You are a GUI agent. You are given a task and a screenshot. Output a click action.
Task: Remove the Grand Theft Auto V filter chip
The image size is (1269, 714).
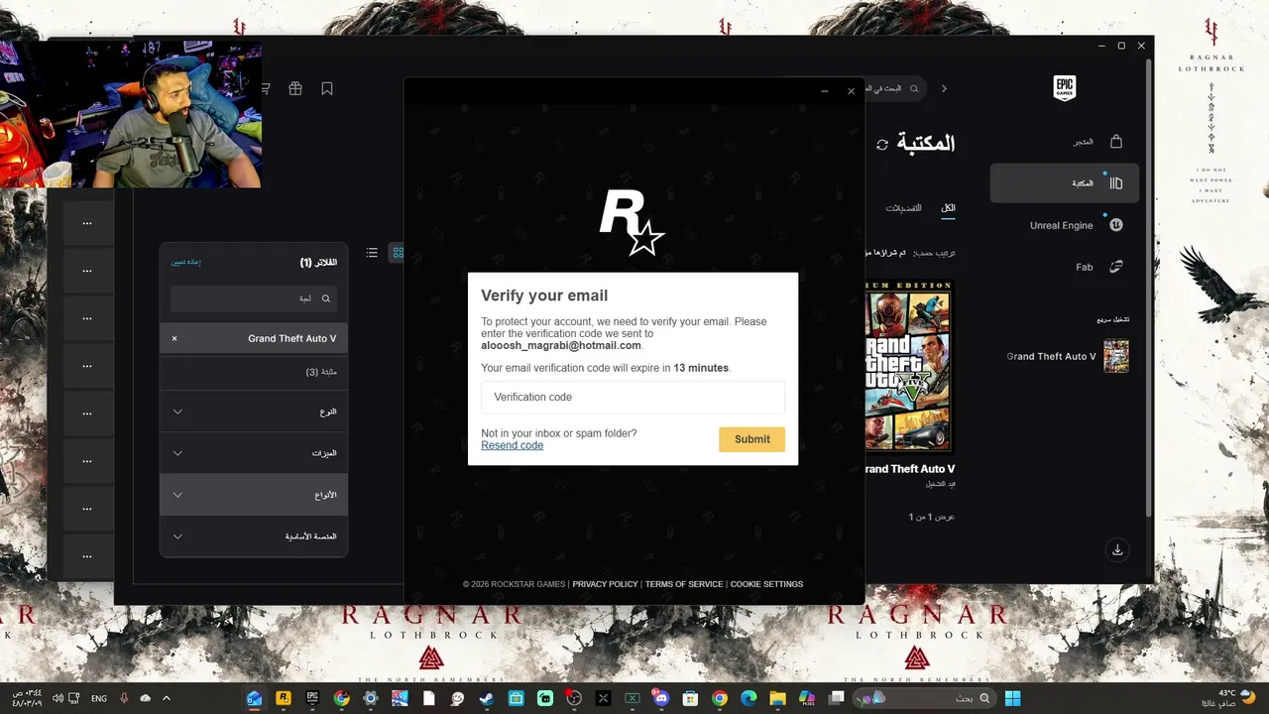point(174,339)
